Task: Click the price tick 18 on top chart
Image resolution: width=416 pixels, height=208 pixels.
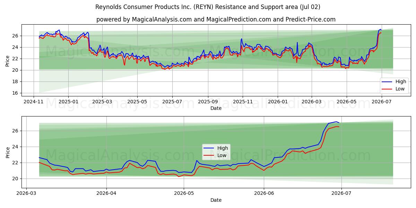Action: tap(16, 81)
